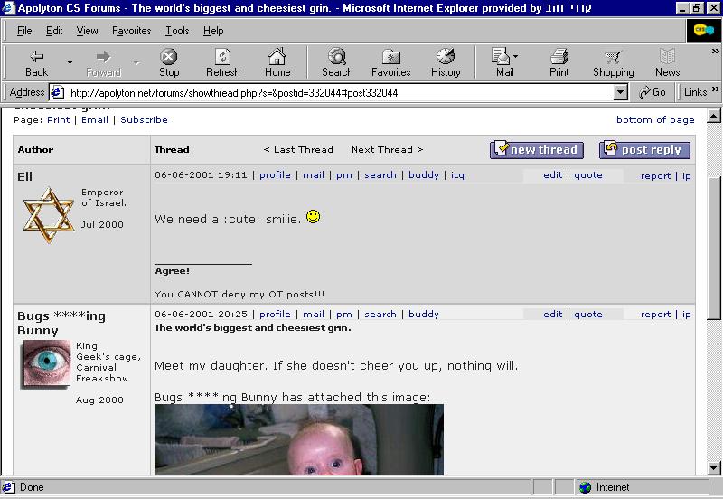This screenshot has width=723, height=499.
Task: Click quote link on Eli's post
Action: [587, 175]
